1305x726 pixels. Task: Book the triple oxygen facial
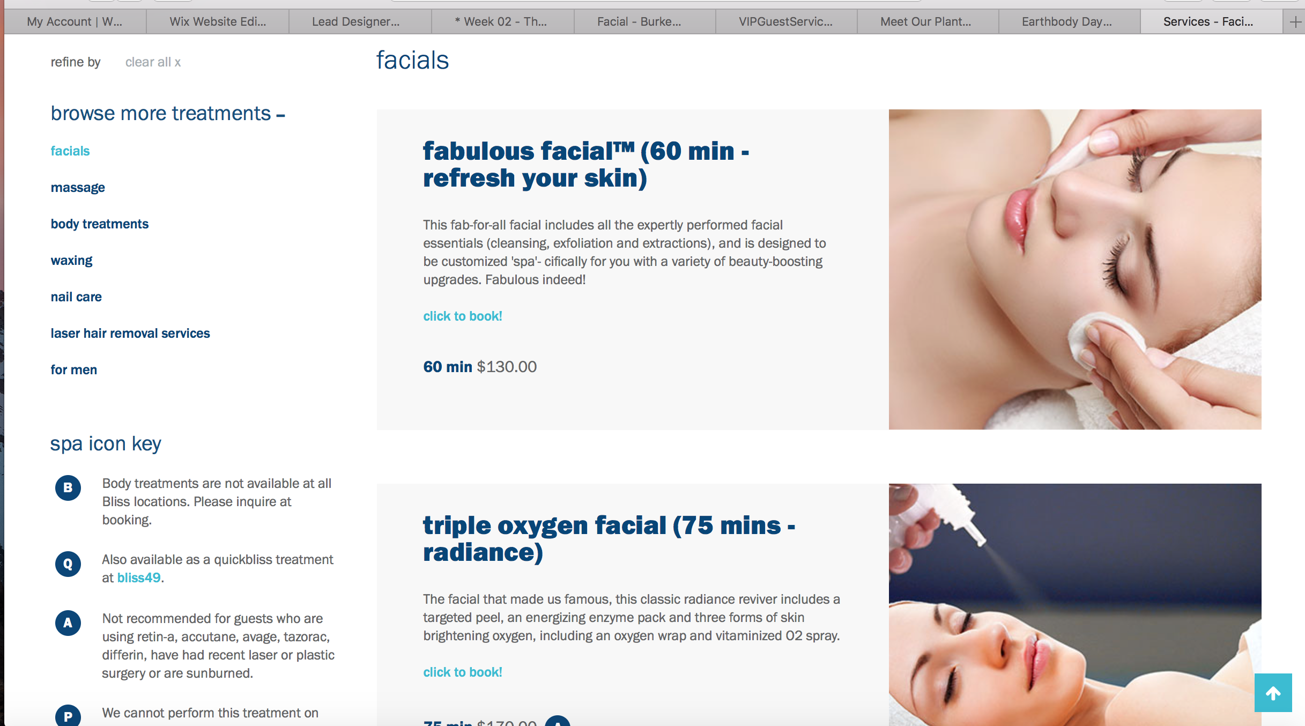pyautogui.click(x=463, y=672)
